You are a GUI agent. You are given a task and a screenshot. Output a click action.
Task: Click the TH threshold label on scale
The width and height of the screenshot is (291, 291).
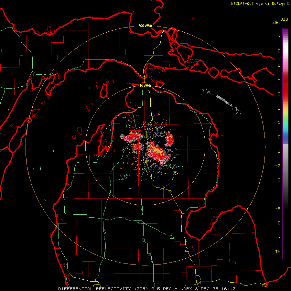(278, 252)
